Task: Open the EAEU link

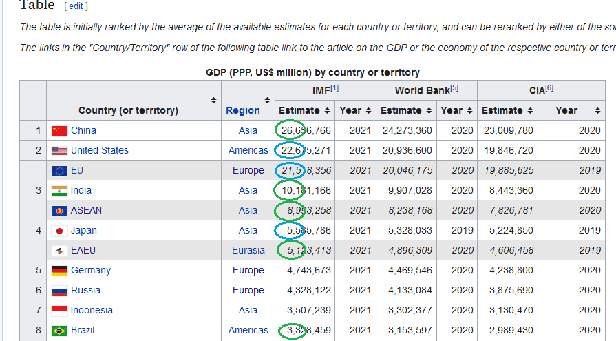Action: click(x=83, y=250)
